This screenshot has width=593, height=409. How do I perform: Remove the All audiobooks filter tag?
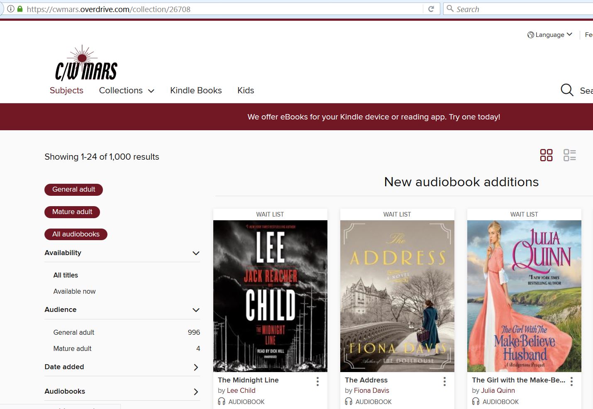point(76,234)
